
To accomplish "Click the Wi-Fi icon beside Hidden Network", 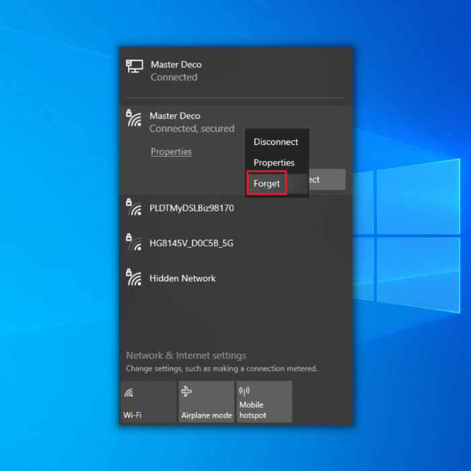I will pyautogui.click(x=134, y=277).
